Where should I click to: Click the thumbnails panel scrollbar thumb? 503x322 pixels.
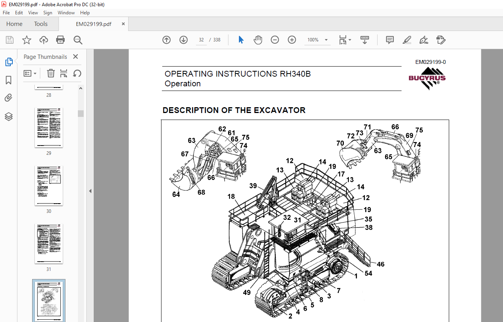point(81,113)
